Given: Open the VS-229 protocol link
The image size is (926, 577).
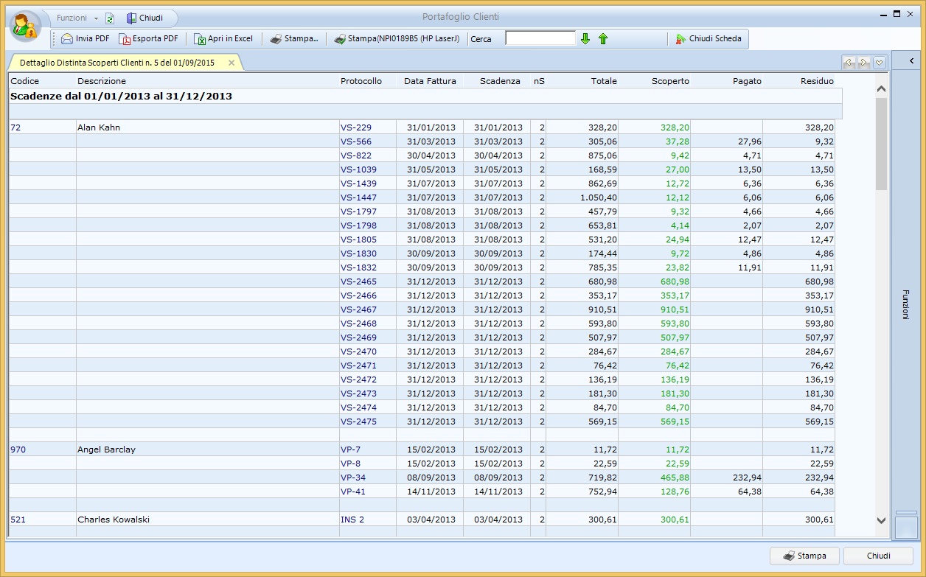Looking at the screenshot, I should (x=356, y=127).
